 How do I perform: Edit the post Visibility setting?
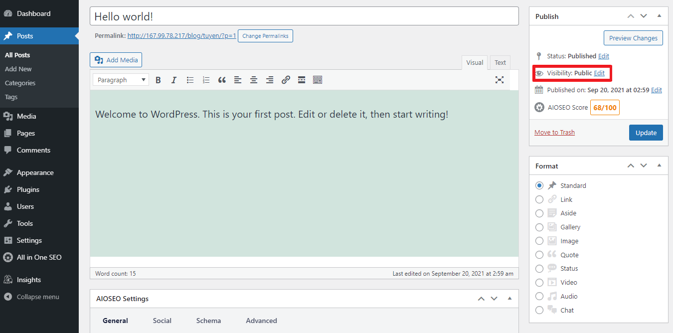(599, 73)
